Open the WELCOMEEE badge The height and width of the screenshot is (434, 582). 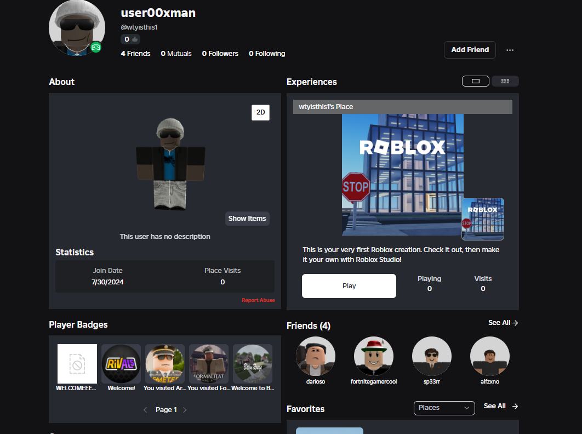click(x=77, y=364)
